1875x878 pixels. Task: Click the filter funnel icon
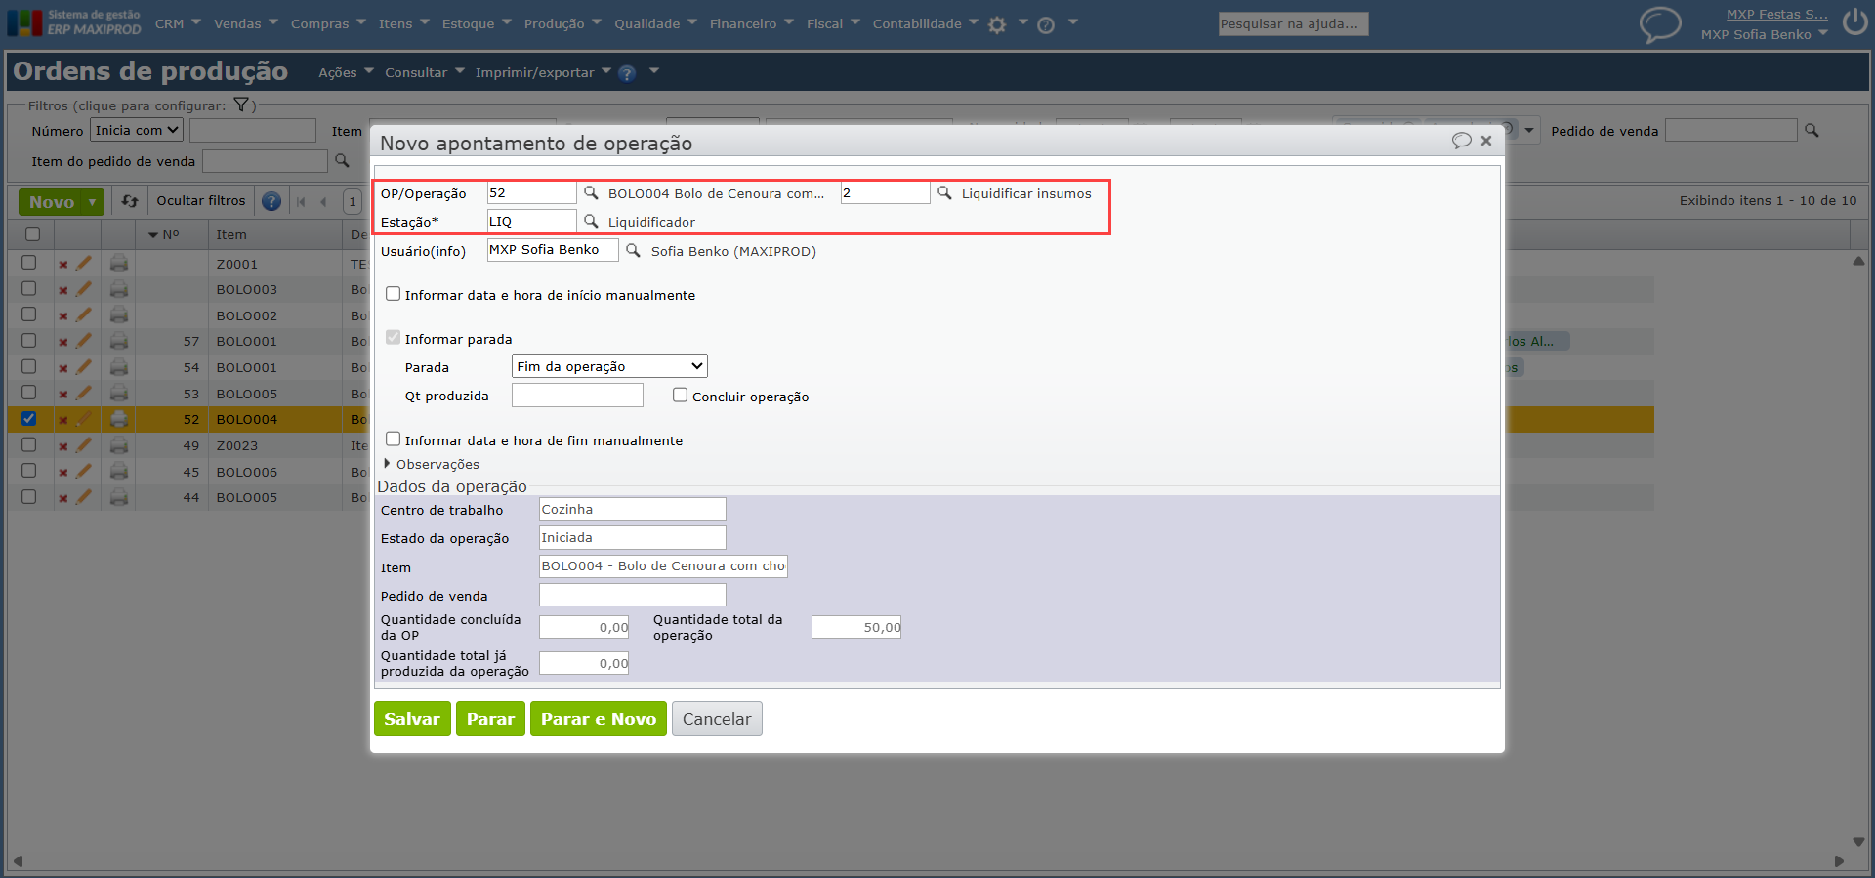[241, 105]
